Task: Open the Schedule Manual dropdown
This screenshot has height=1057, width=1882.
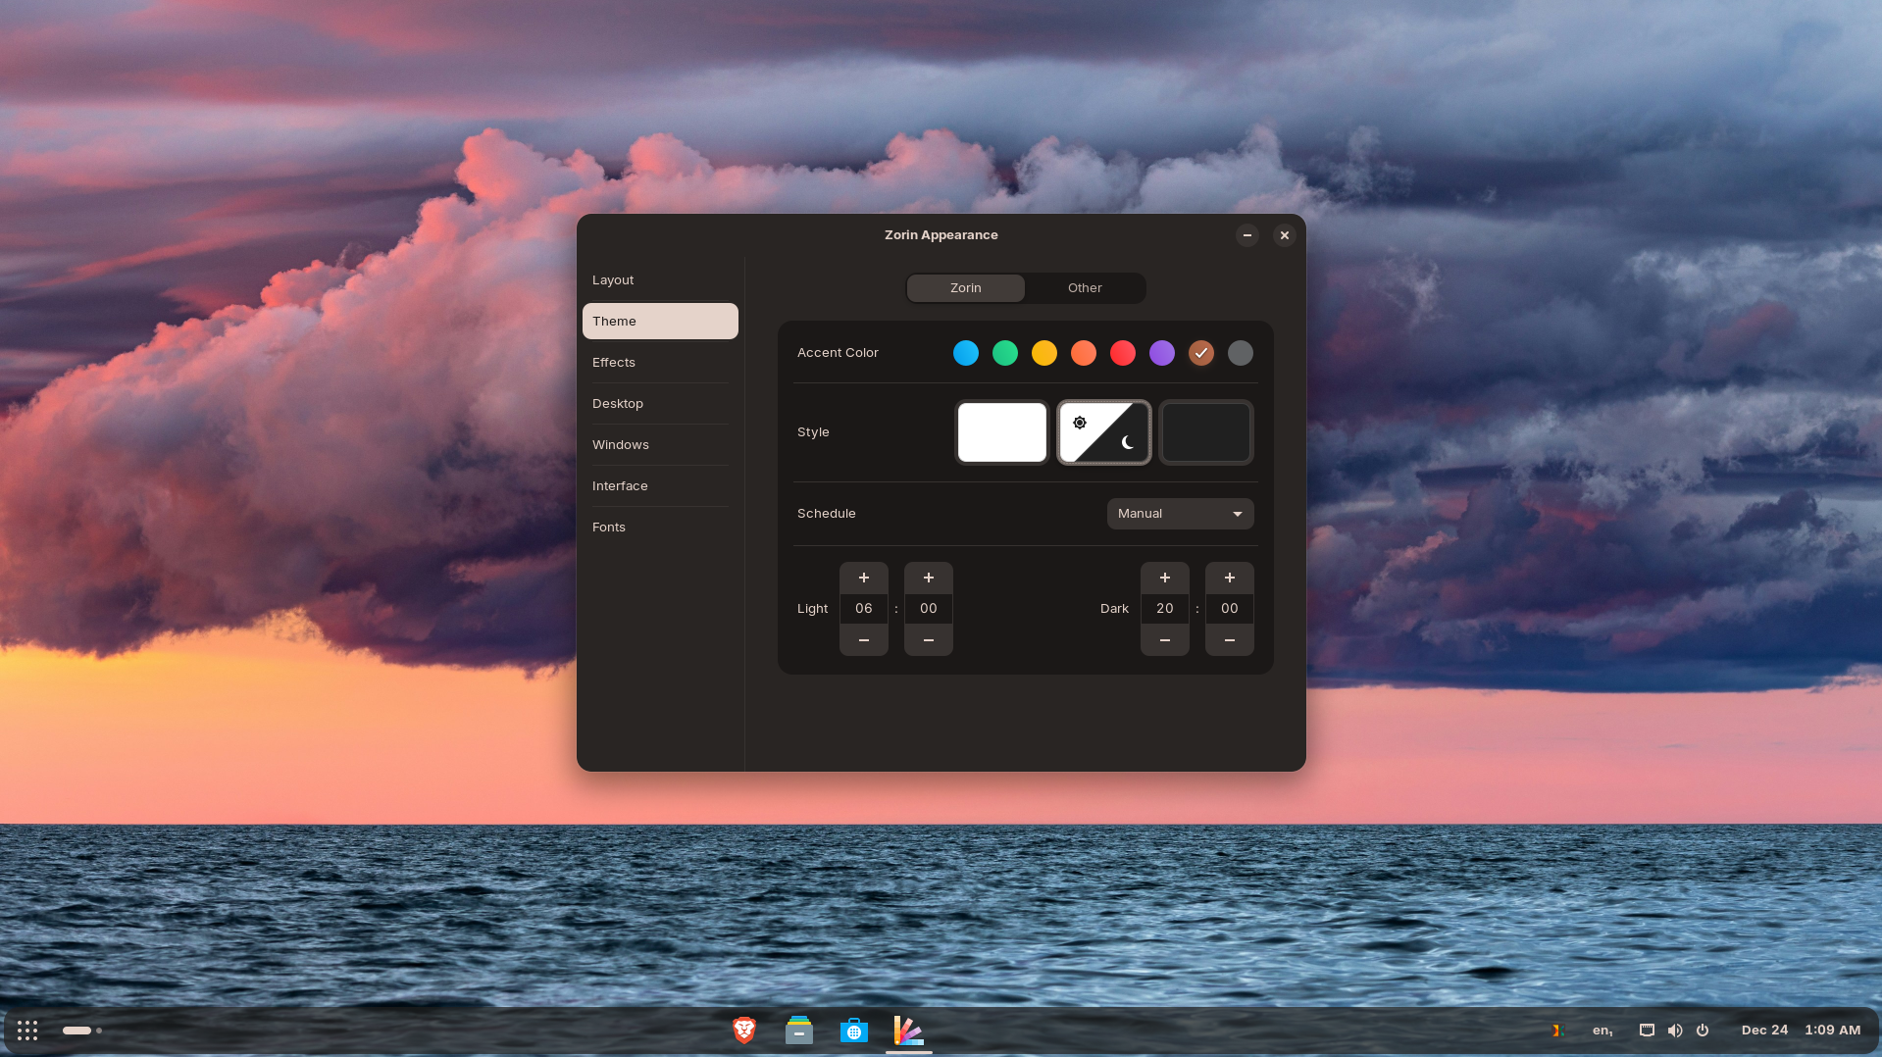Action: (1179, 513)
